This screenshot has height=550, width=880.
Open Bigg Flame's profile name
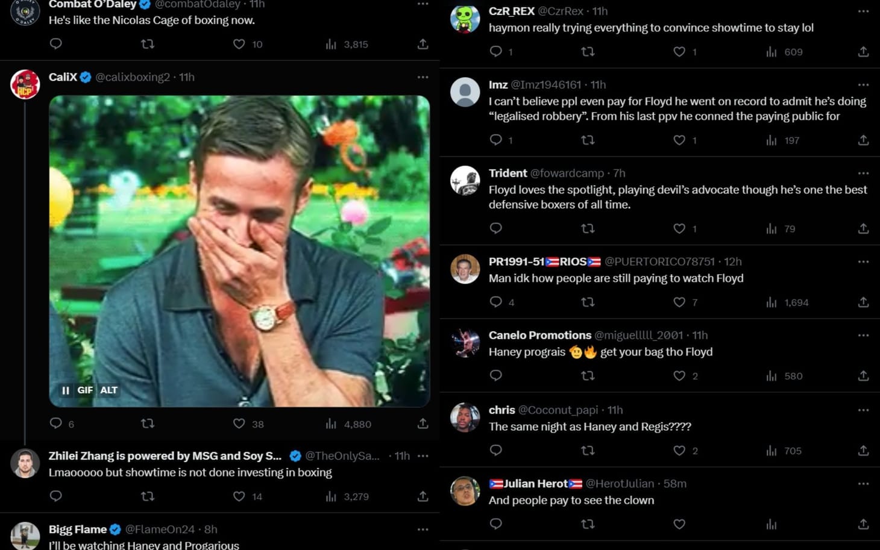(x=78, y=530)
